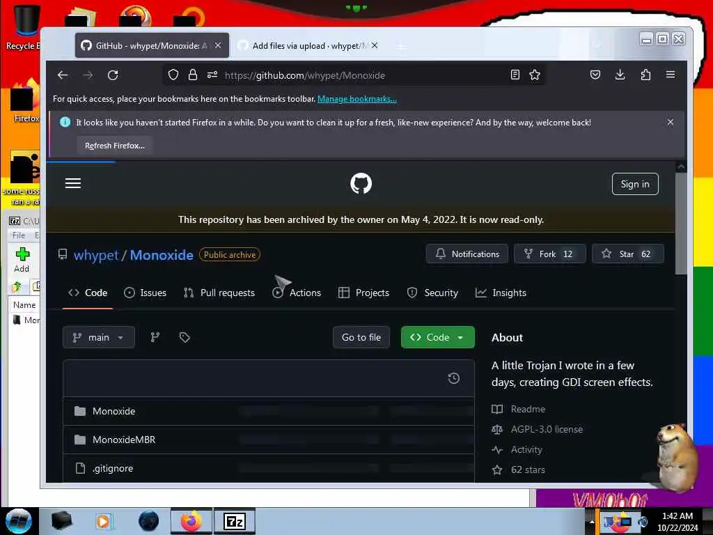
Task: Open the Windows Start orb
Action: click(x=18, y=521)
